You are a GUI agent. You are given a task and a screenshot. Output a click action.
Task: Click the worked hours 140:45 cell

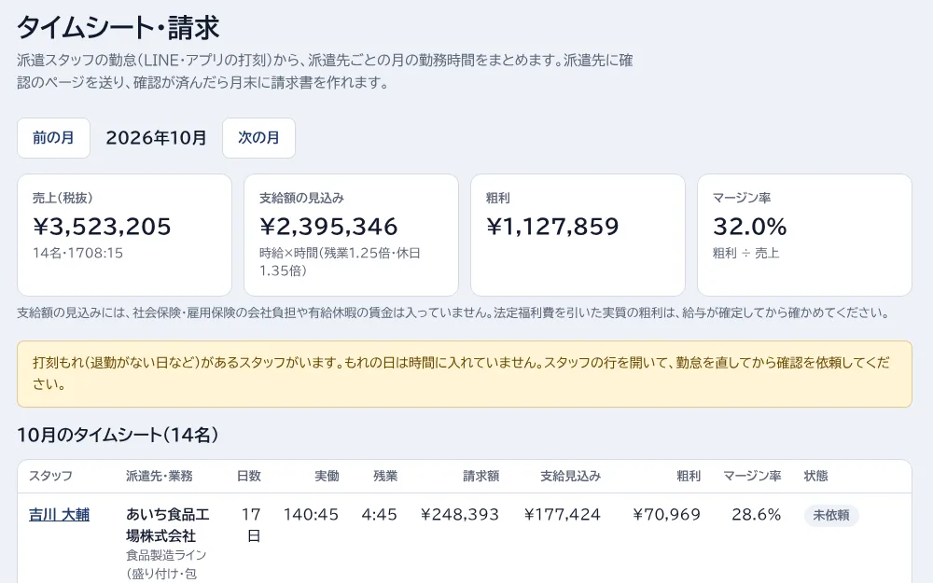[x=312, y=515]
